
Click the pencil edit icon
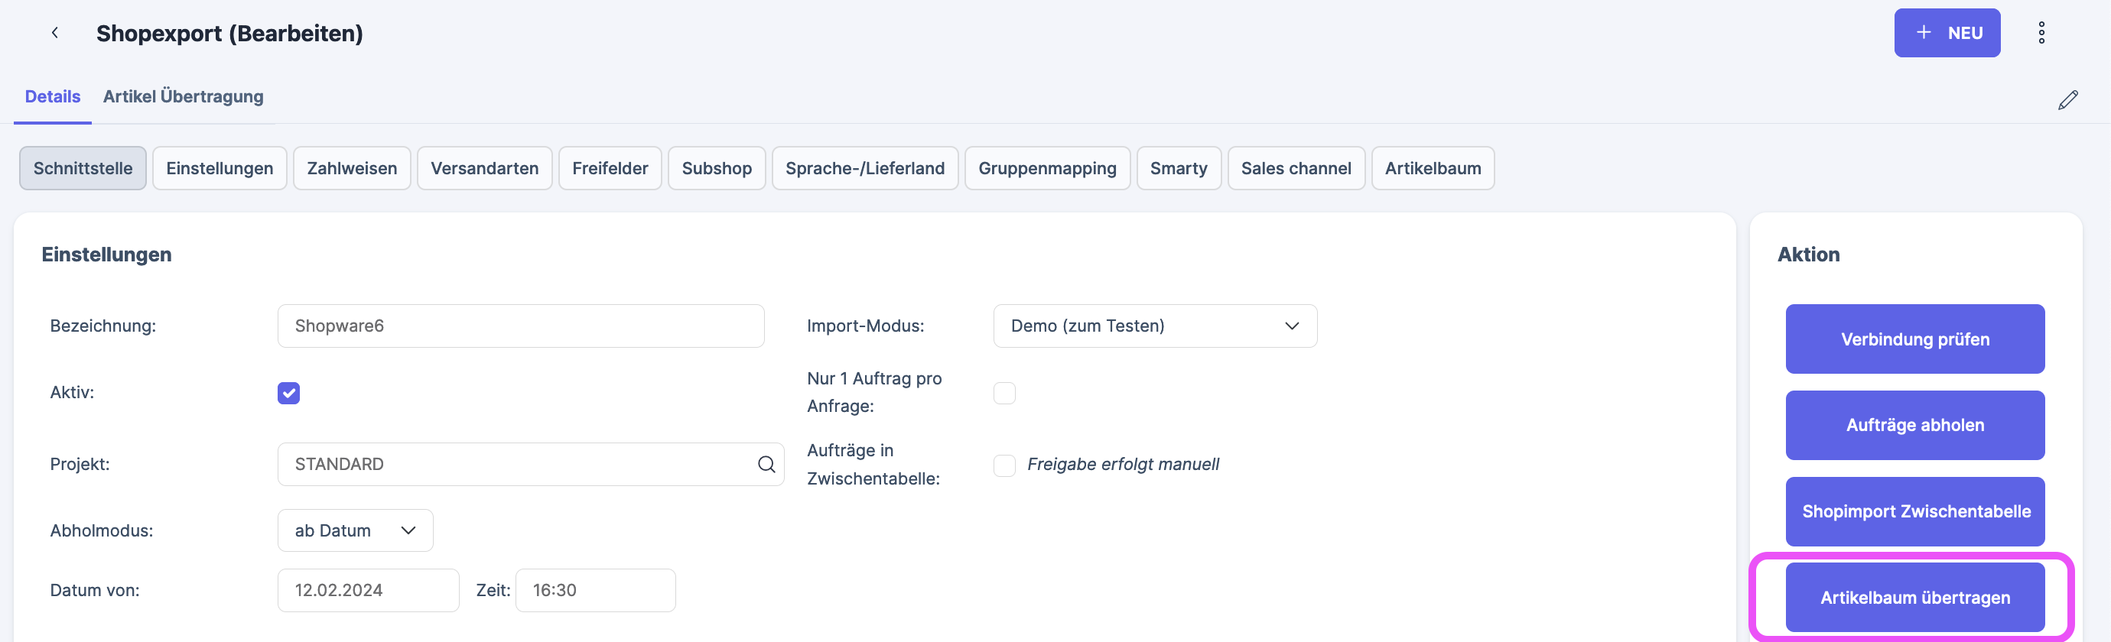(x=2067, y=100)
